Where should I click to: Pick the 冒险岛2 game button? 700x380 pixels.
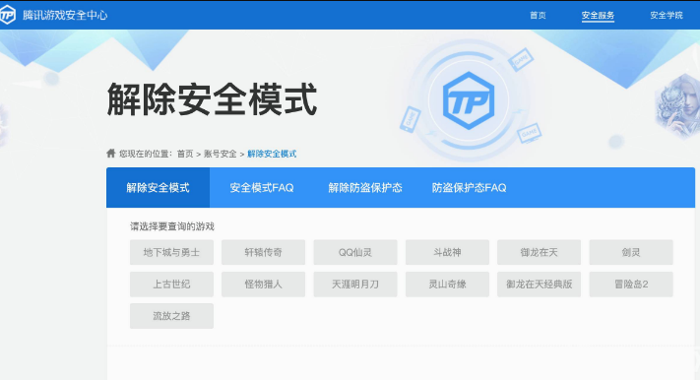pos(631,284)
